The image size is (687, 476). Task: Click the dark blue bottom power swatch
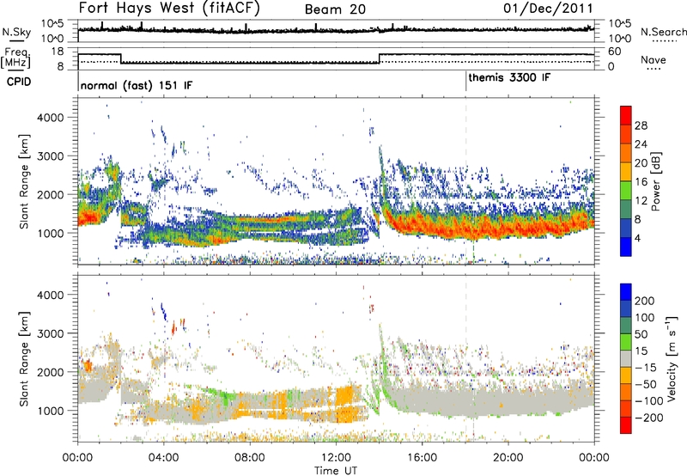pos(626,247)
